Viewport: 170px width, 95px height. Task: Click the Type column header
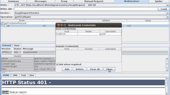click(64, 21)
